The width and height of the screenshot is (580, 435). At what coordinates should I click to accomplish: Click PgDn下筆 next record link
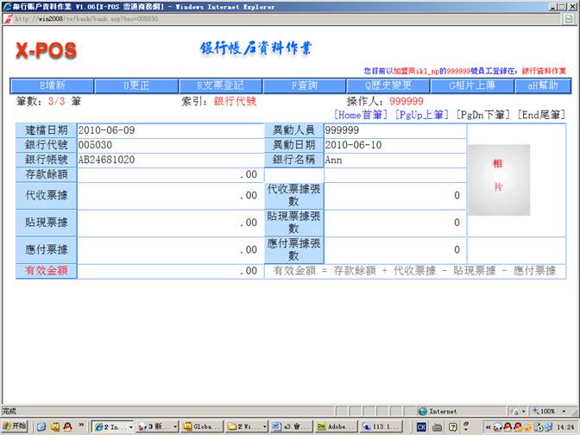click(x=482, y=115)
